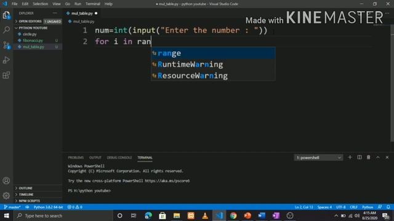This screenshot has height=221, width=394.
Task: Open the Selection menu
Action: click(40, 4)
